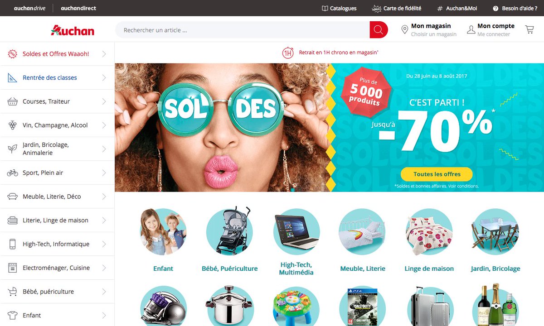Open the shopping cart icon

[529, 30]
